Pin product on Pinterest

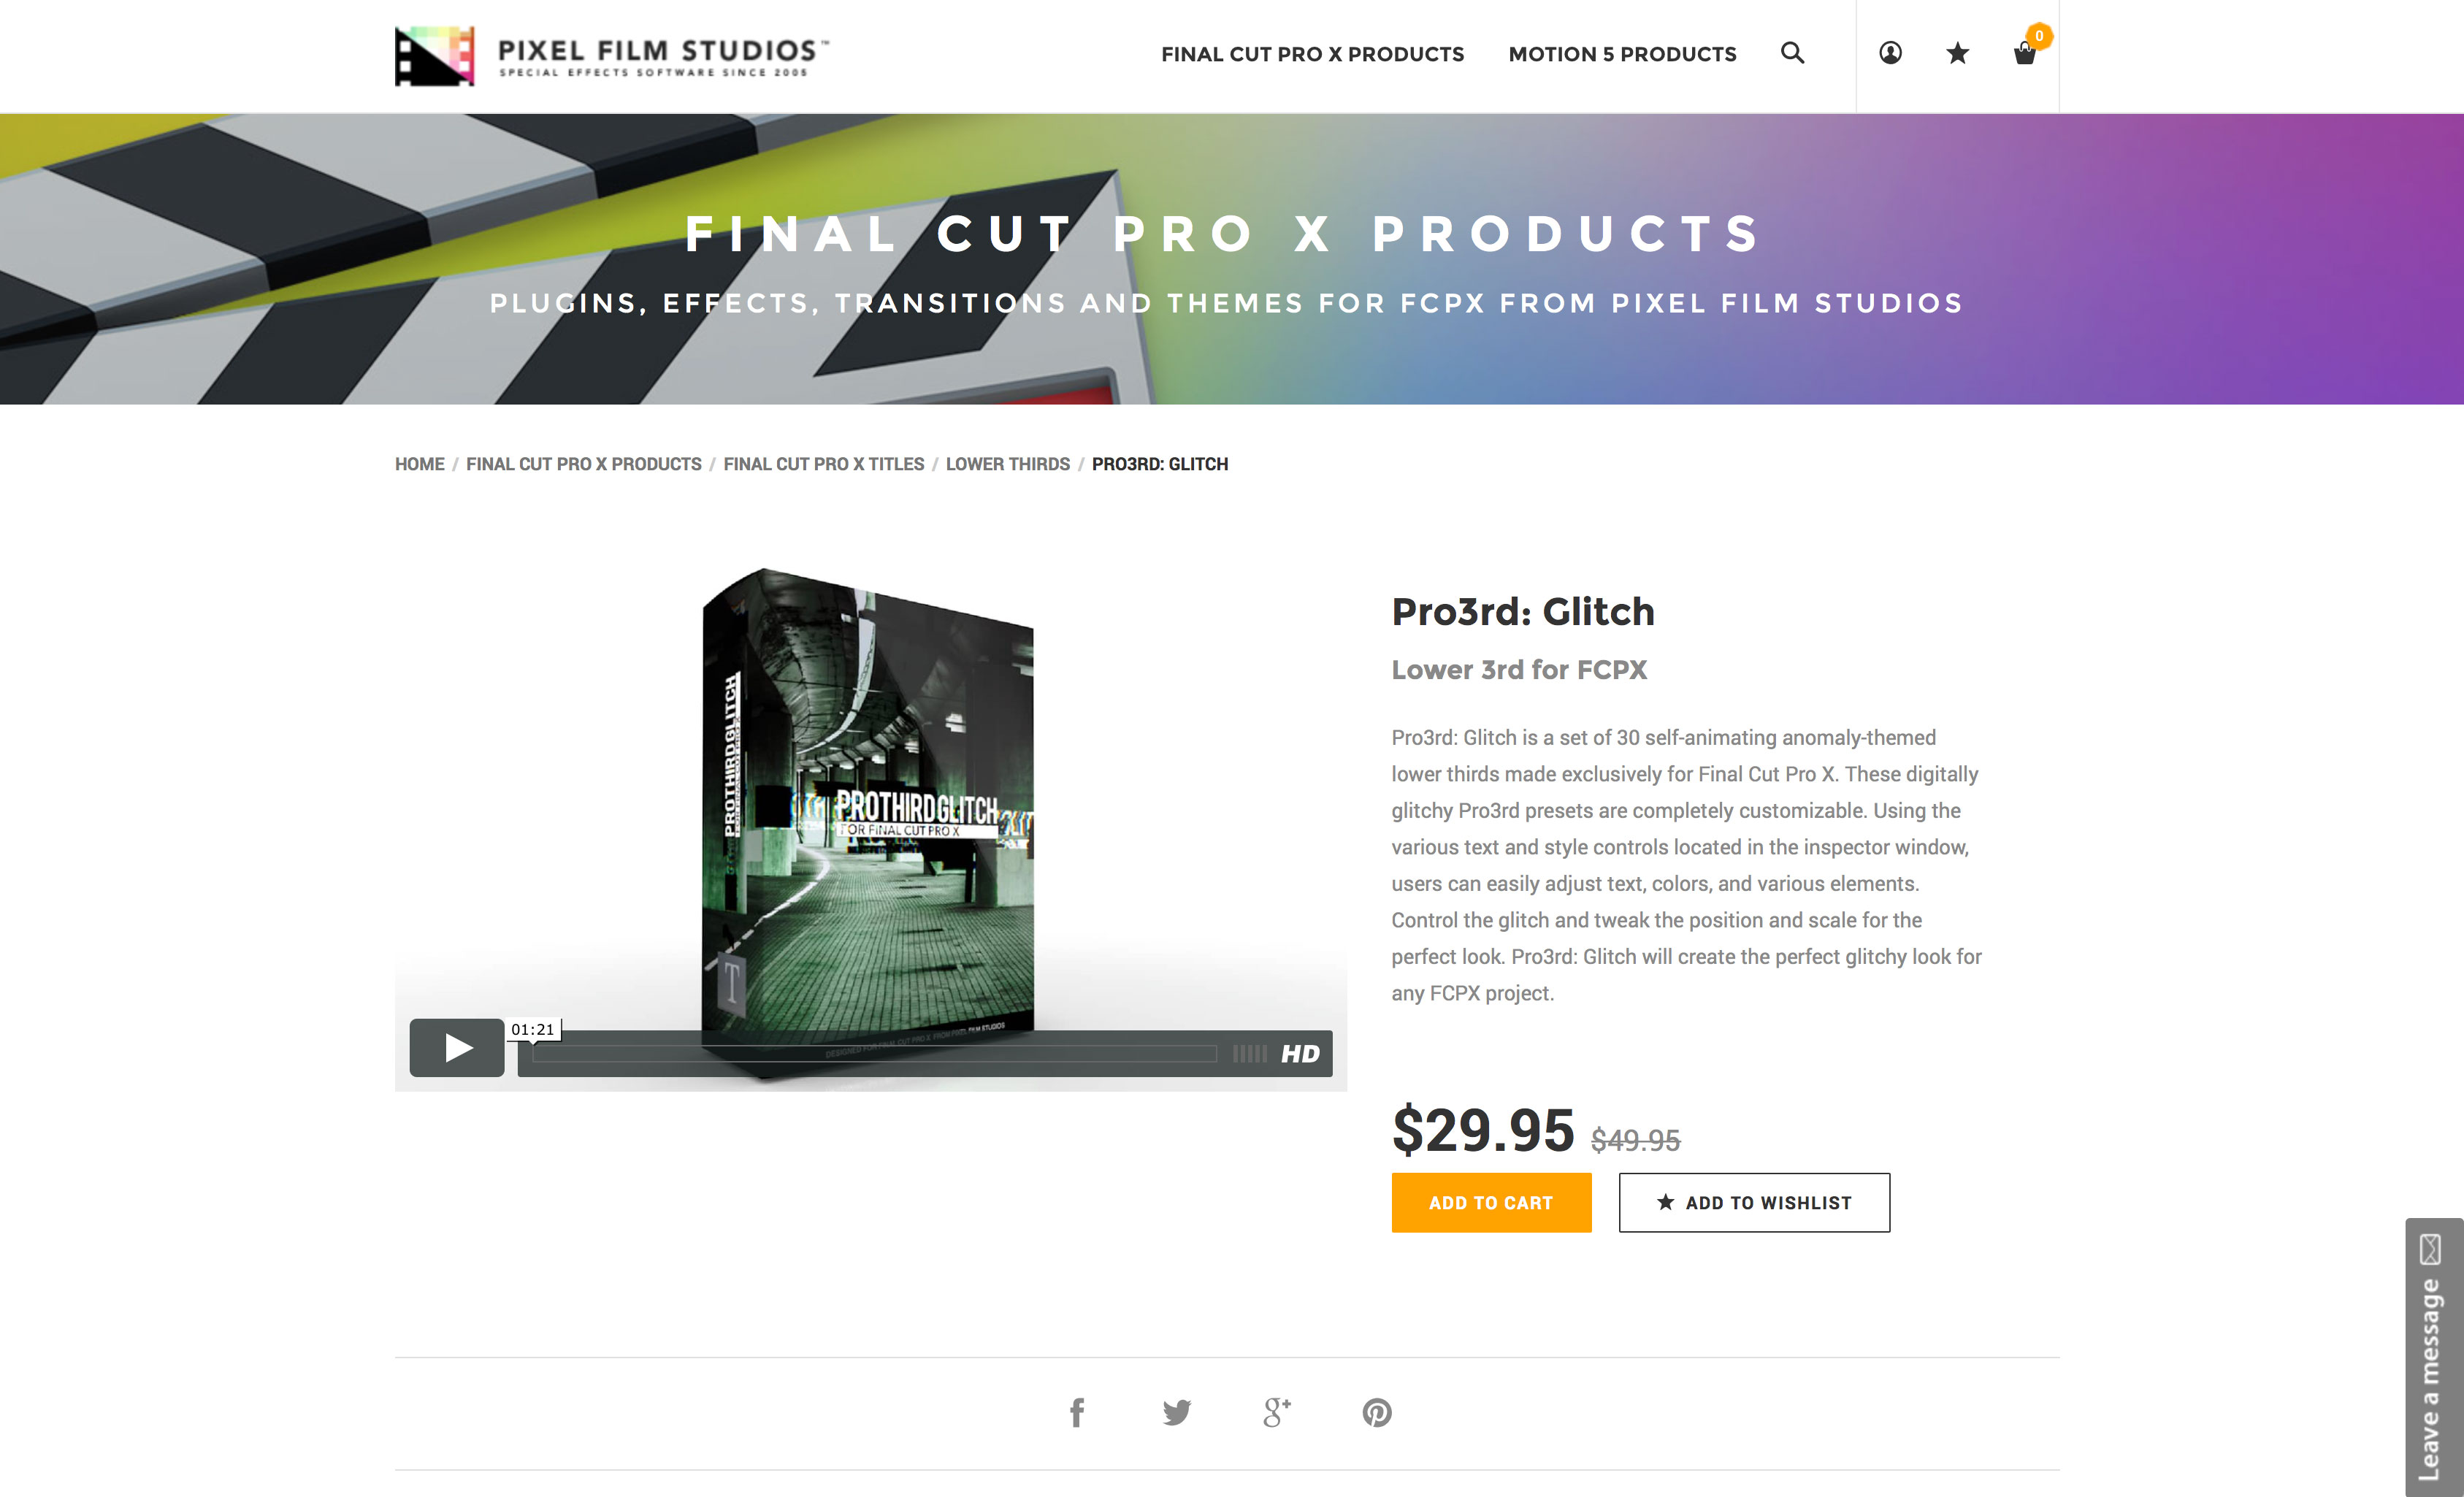pos(1377,1412)
